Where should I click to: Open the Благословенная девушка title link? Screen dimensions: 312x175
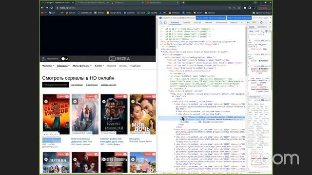coord(81,140)
